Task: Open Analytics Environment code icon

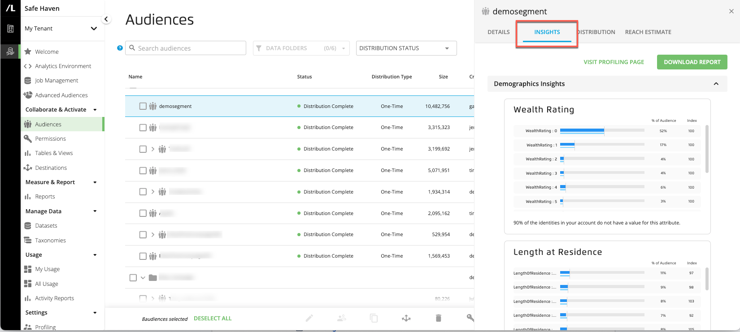Action: point(28,66)
